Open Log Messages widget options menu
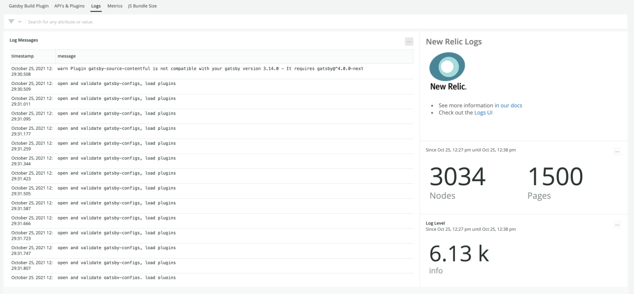The height and width of the screenshot is (294, 634). (409, 42)
